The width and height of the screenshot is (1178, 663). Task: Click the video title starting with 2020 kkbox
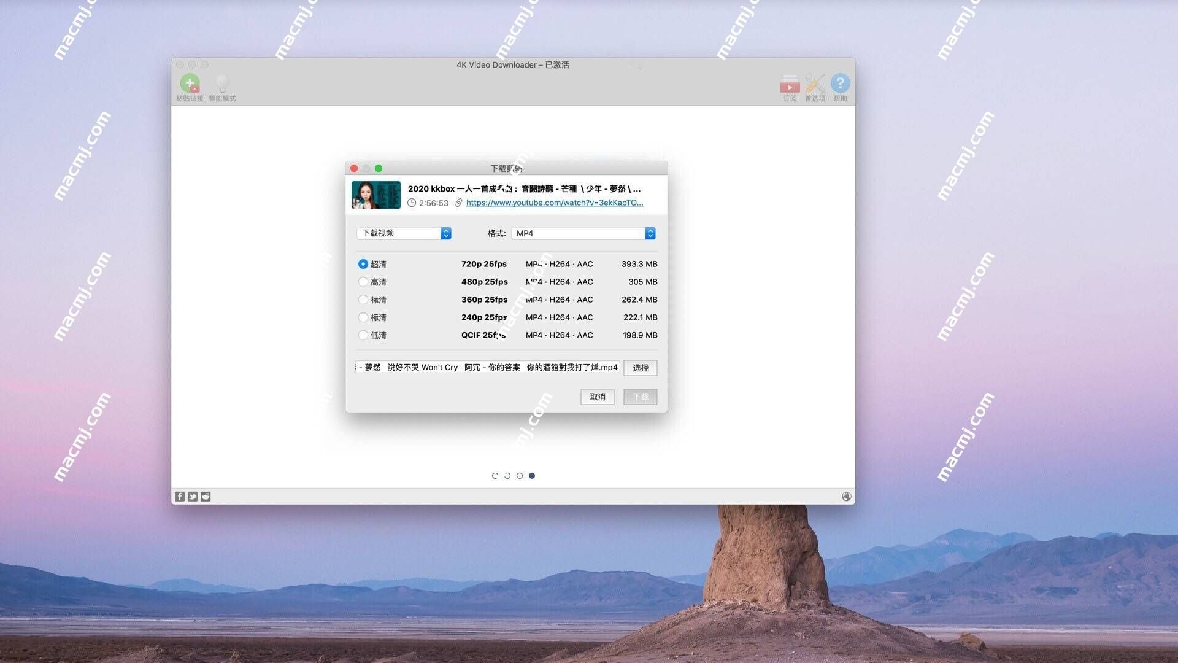click(524, 188)
